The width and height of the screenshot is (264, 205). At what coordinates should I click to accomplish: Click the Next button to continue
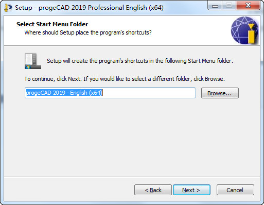(x=191, y=190)
